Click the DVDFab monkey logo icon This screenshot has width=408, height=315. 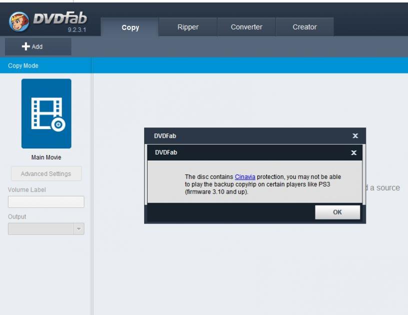coord(19,21)
